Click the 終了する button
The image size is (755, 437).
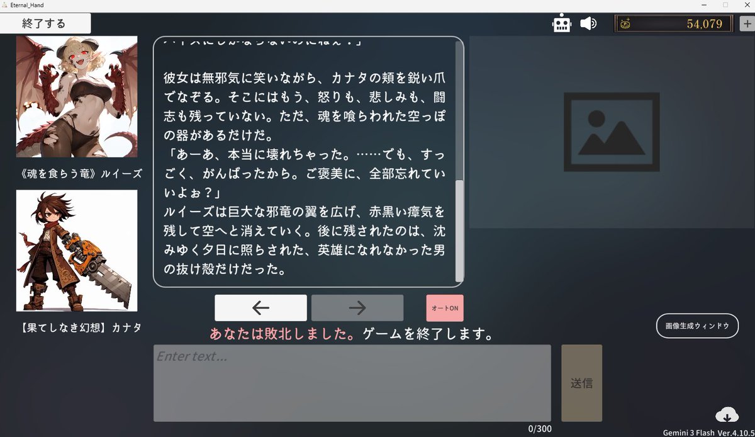[45, 23]
